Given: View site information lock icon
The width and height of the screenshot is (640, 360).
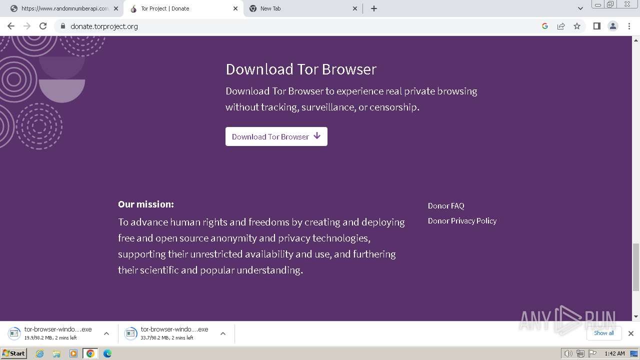Looking at the screenshot, I should [x=62, y=26].
